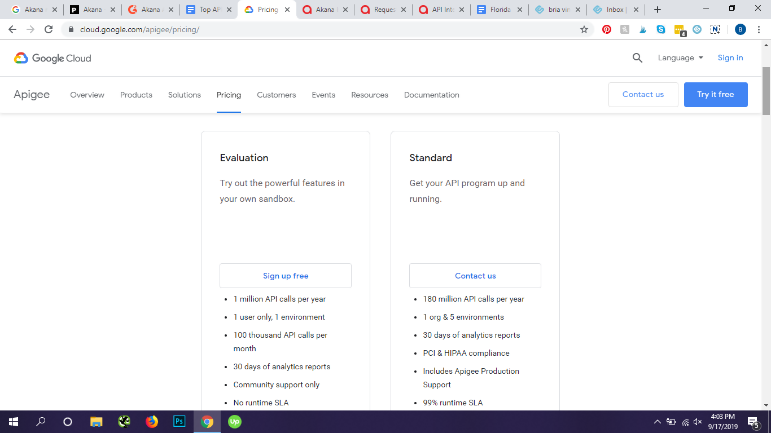
Task: Expand the Language dropdown
Action: [680, 58]
